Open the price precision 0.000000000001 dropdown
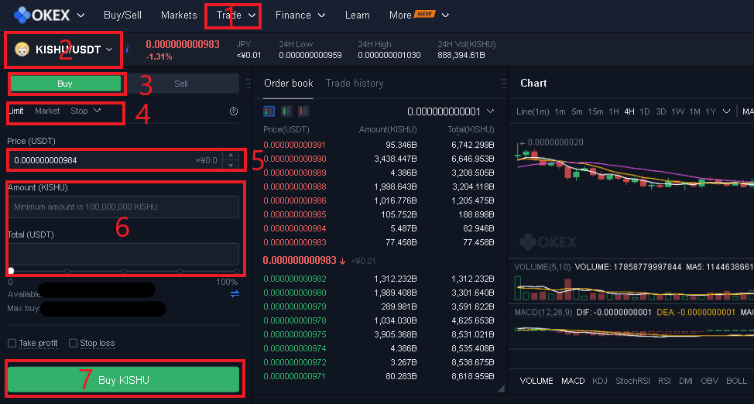 coord(451,111)
